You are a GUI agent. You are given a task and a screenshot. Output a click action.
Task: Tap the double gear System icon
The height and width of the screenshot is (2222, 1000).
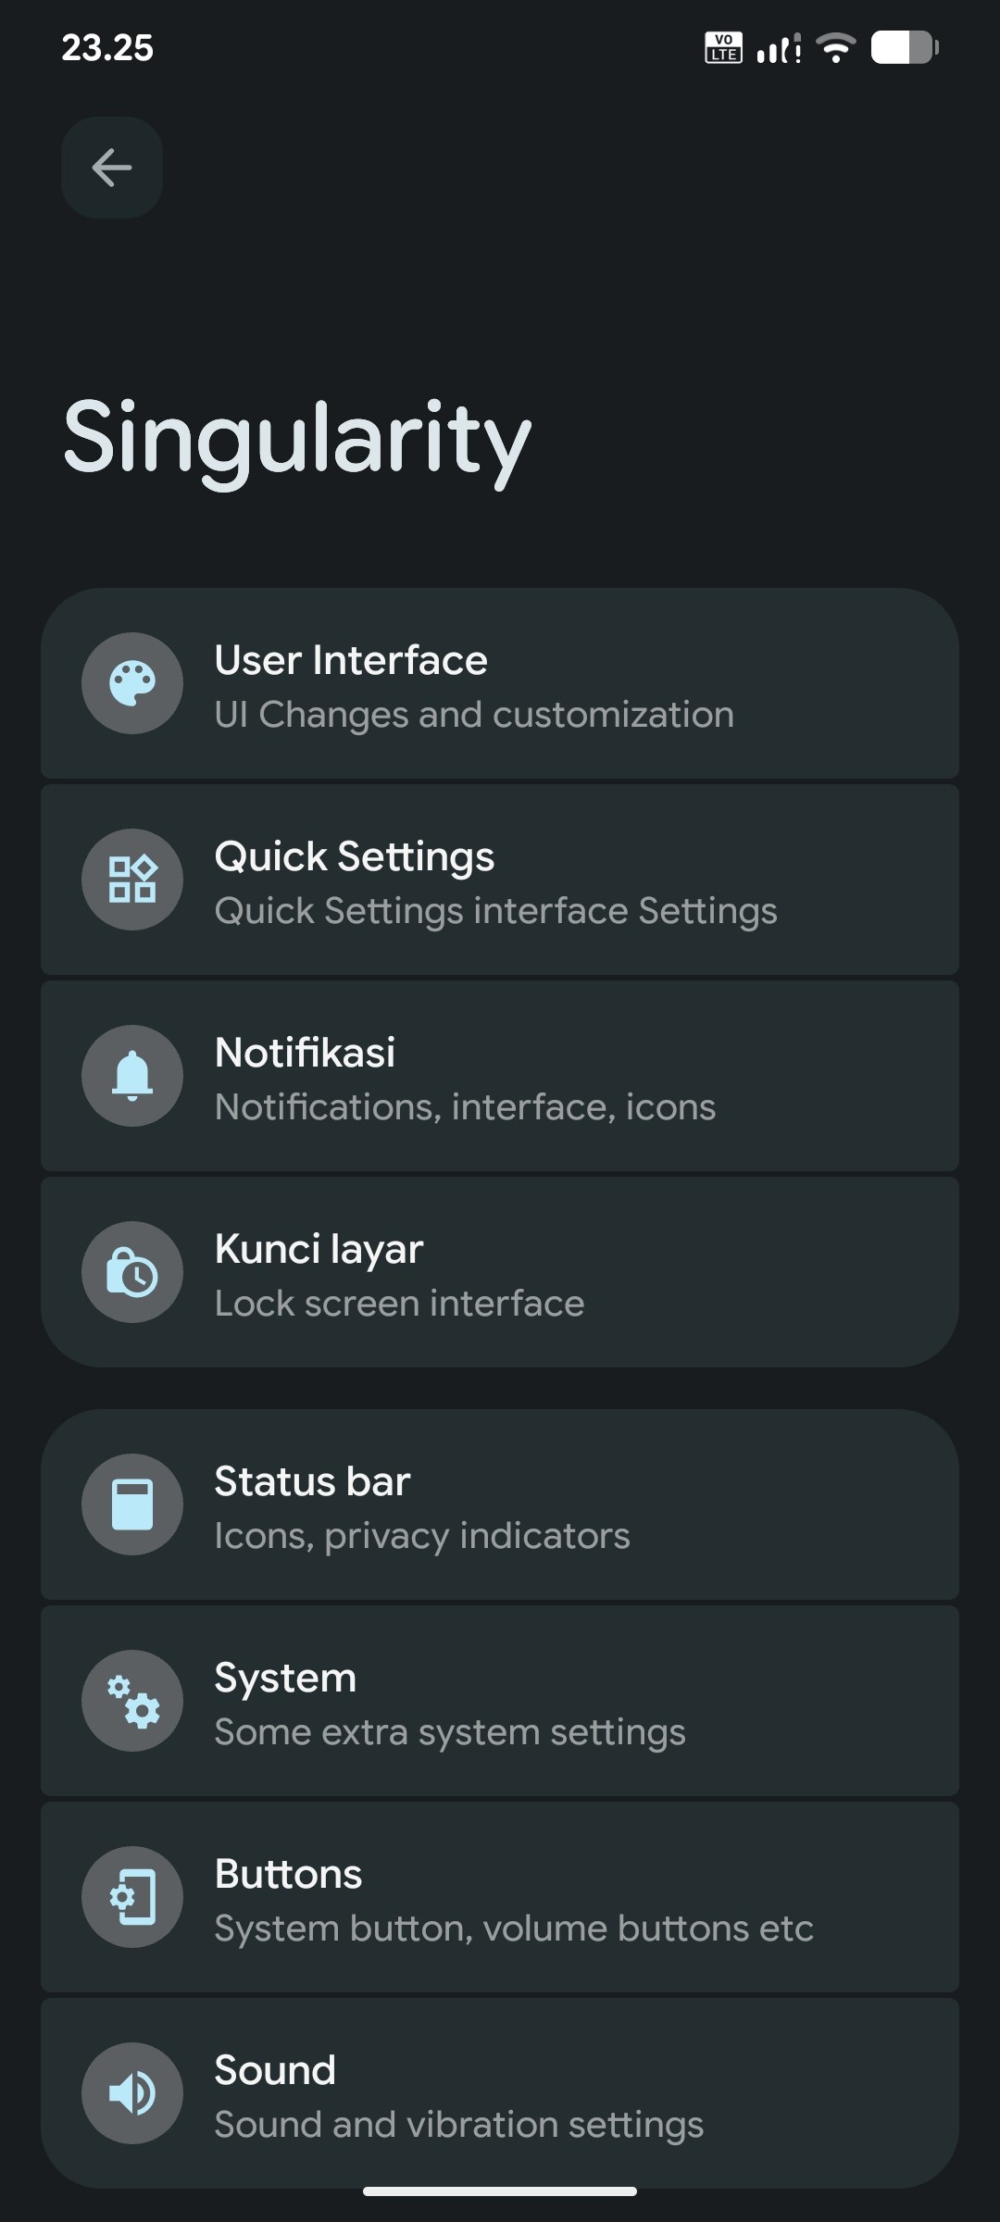pos(132,1701)
